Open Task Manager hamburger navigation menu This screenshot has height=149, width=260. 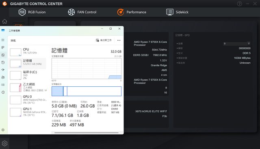3,40
